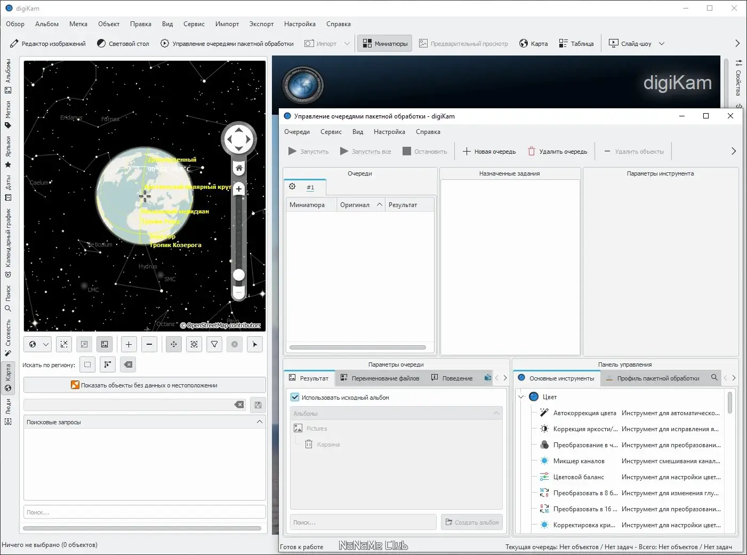The image size is (747, 555).
Task: Click the queue settings gear icon
Action: (x=292, y=187)
